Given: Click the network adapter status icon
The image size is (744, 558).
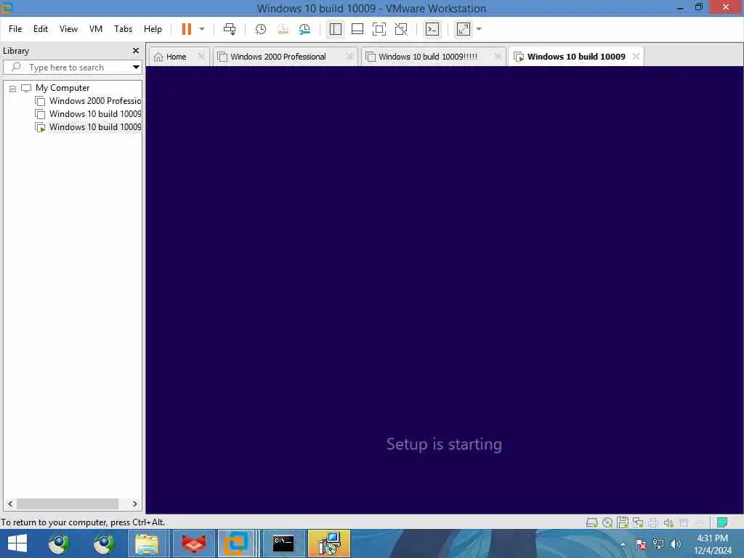Looking at the screenshot, I should [638, 523].
